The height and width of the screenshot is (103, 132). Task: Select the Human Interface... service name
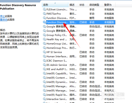pyautogui.click(x=57, y=56)
